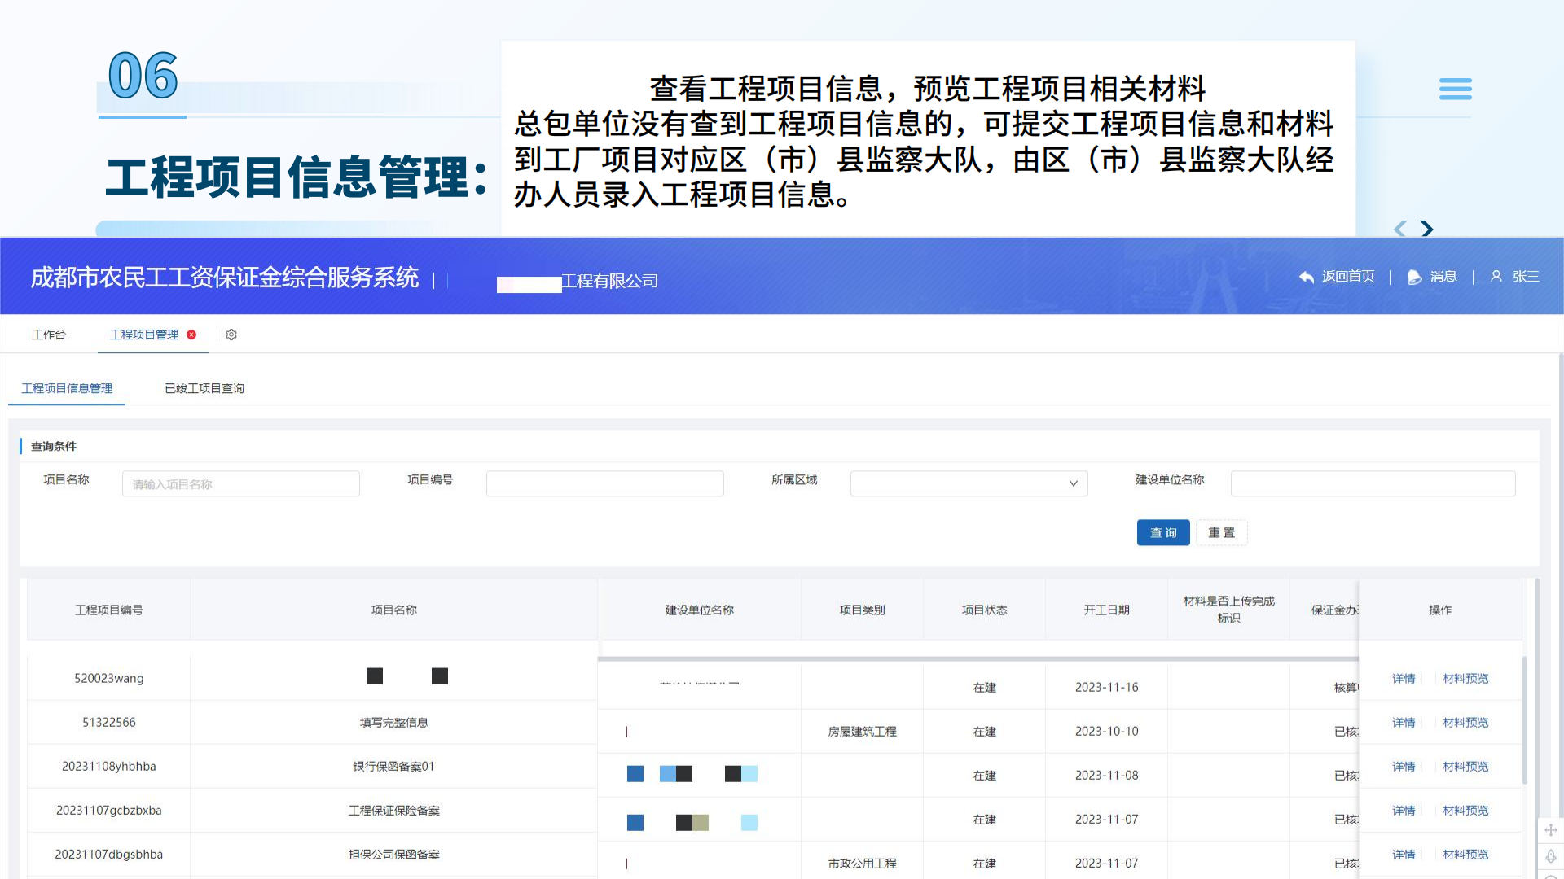Click the 查询 query button
The image size is (1564, 879).
[x=1163, y=532]
